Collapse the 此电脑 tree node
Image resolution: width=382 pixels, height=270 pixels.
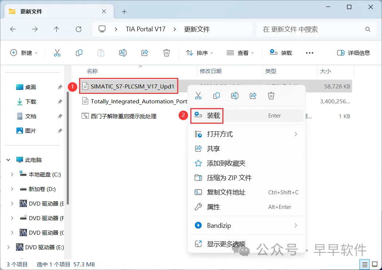[8, 160]
